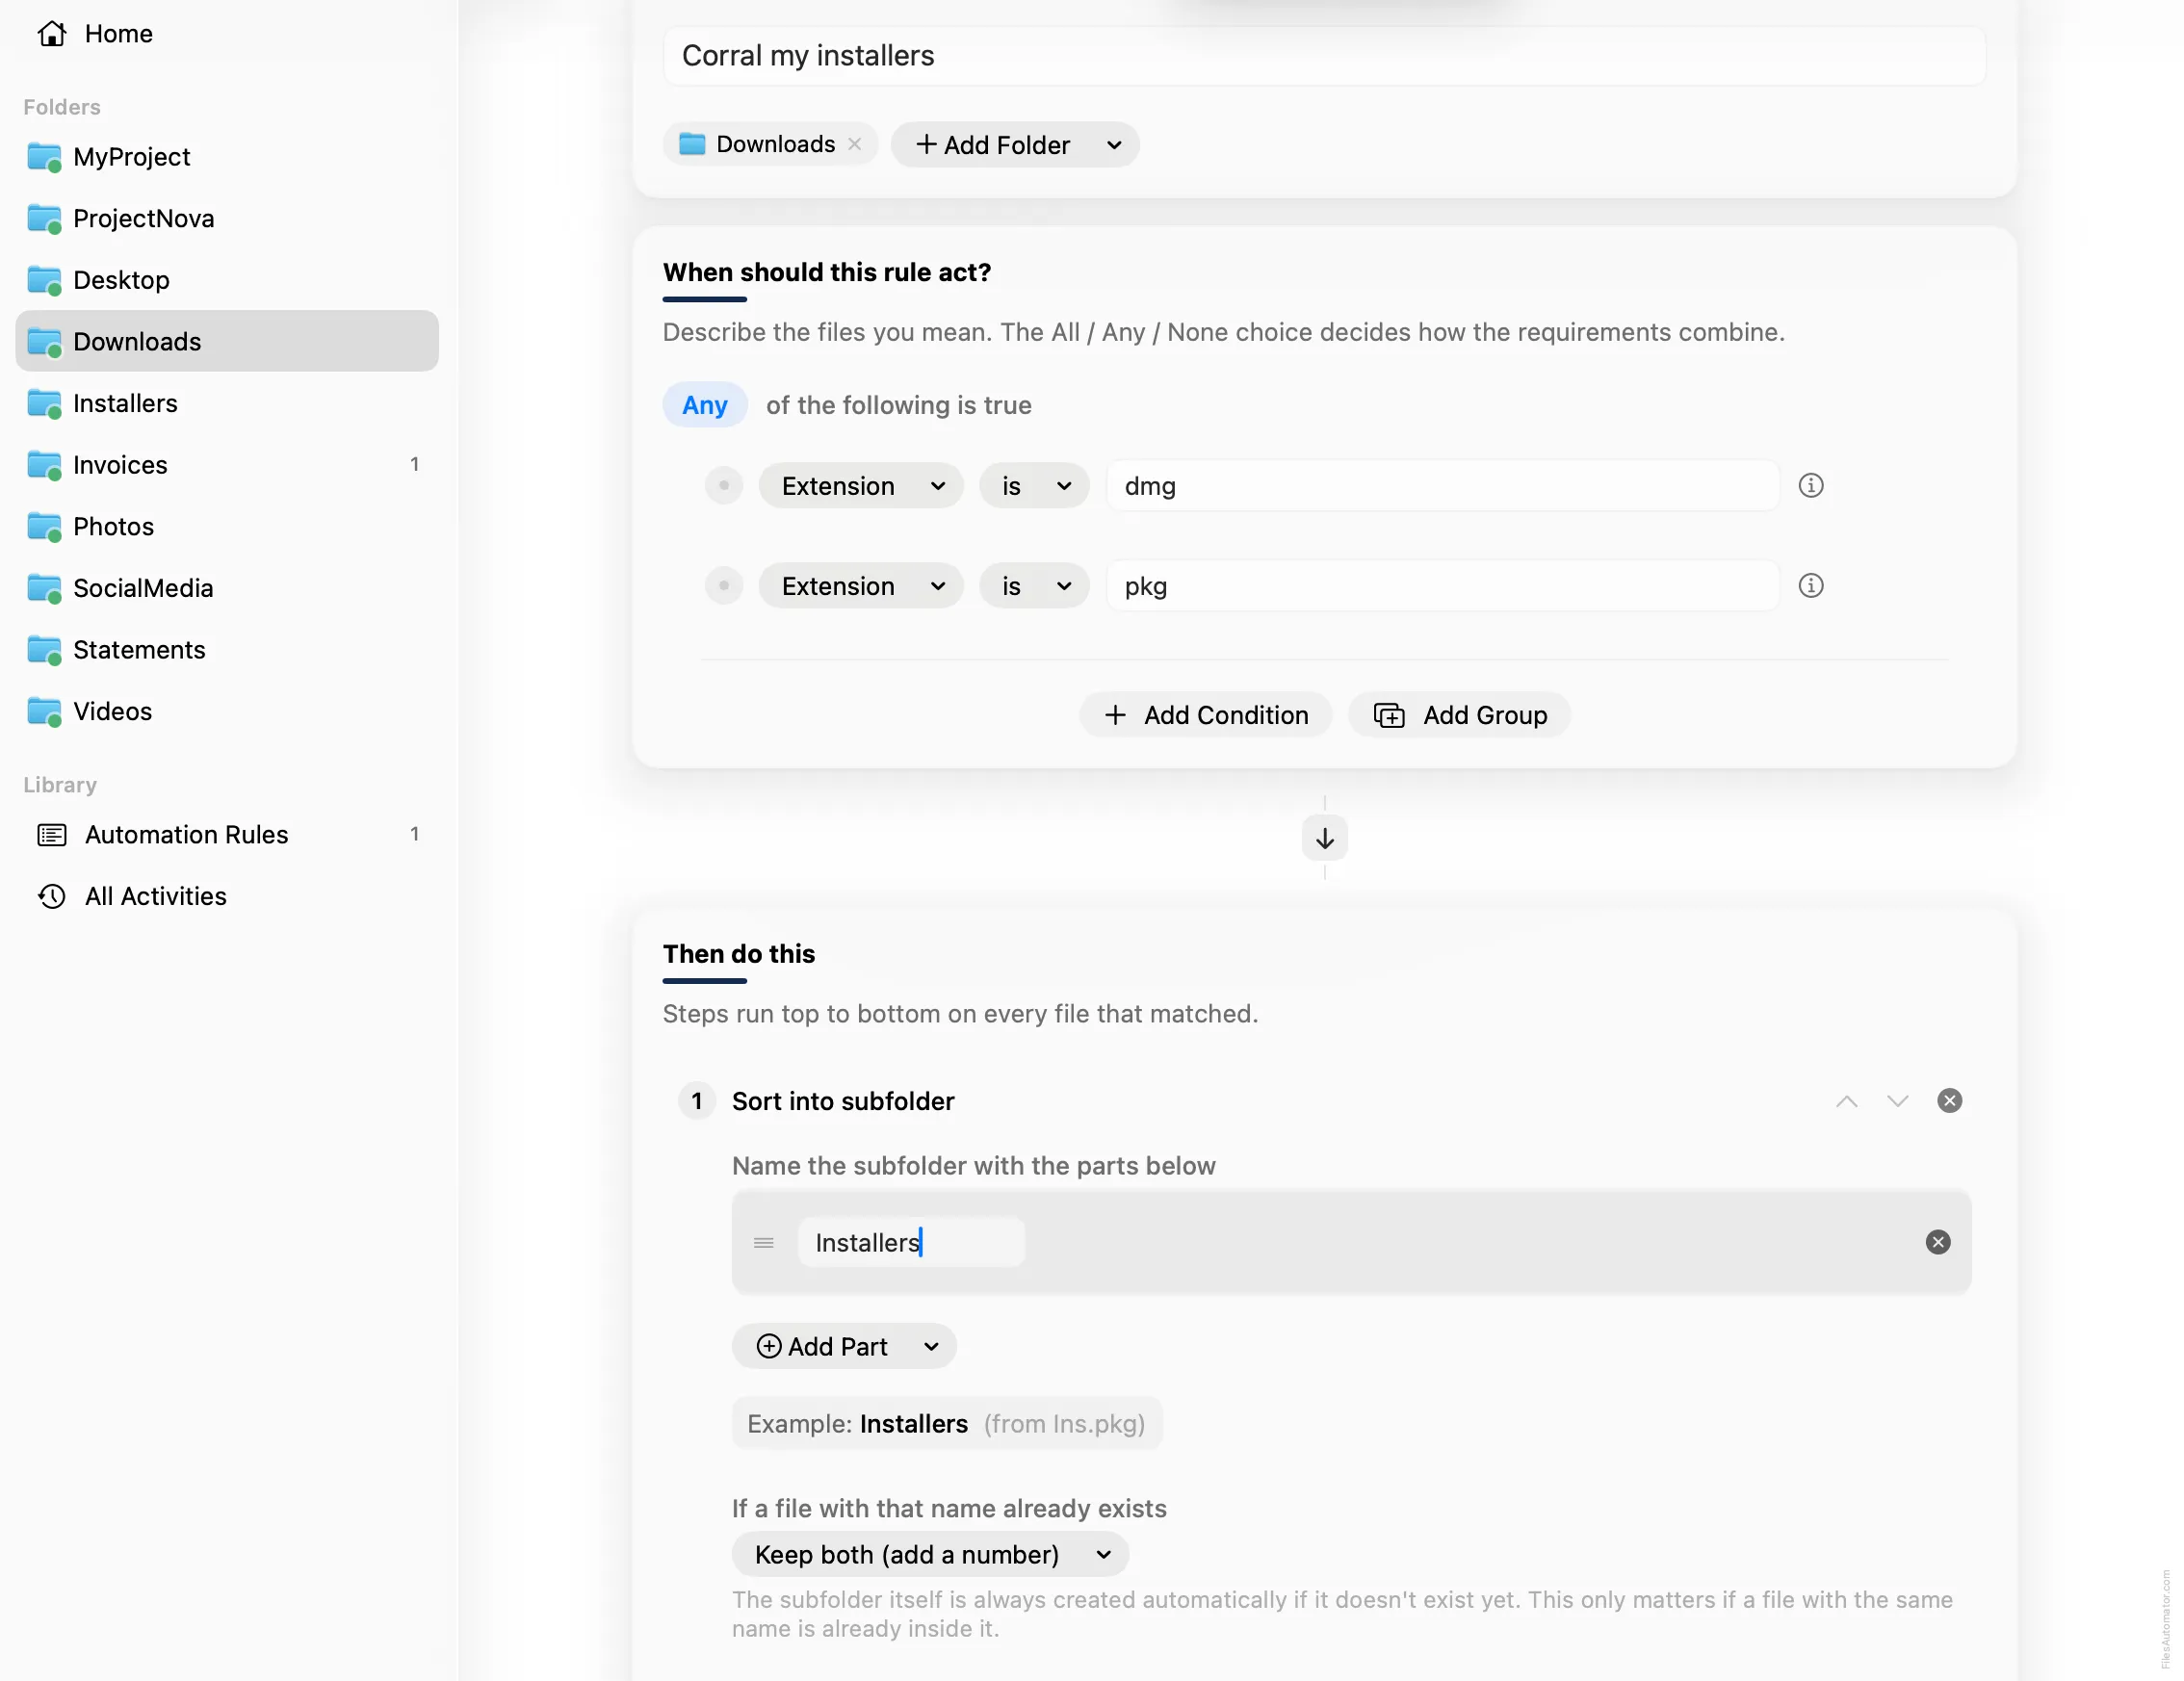Click the pkg extension value field

[1442, 586]
